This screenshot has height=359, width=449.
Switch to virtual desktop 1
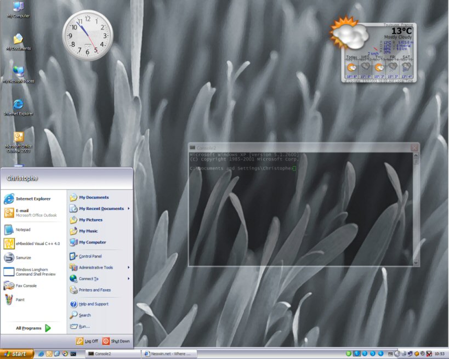(x=357, y=354)
